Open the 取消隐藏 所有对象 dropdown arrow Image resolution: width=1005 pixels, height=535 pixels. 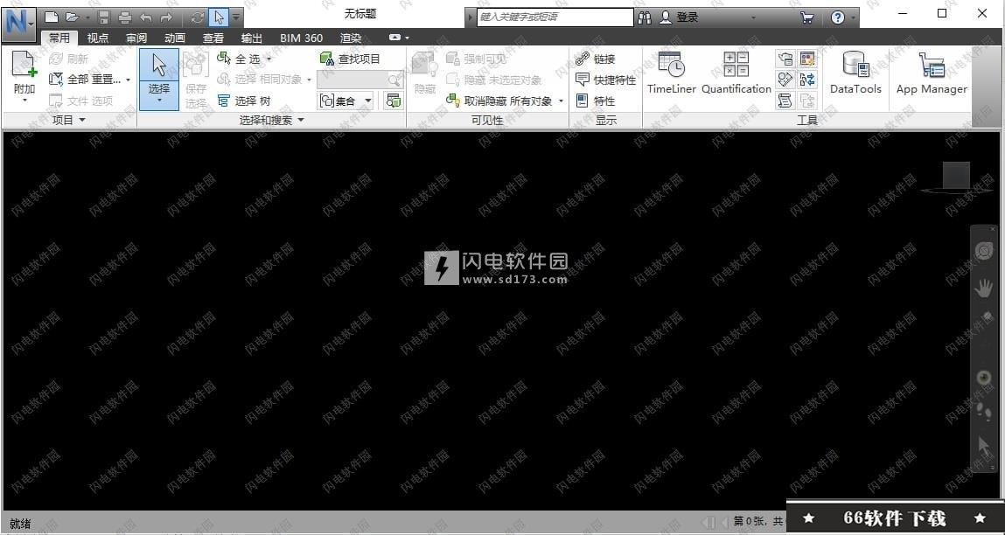click(561, 101)
